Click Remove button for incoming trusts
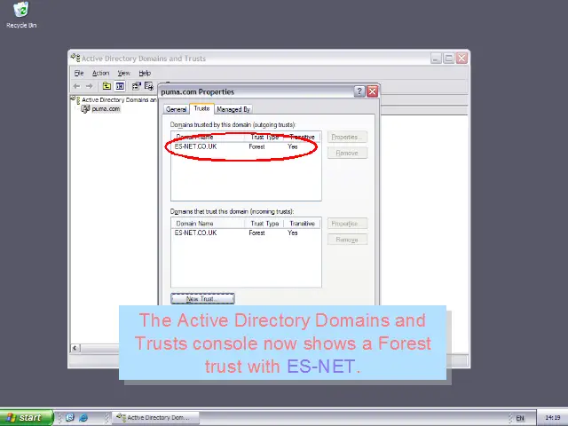 pos(347,240)
